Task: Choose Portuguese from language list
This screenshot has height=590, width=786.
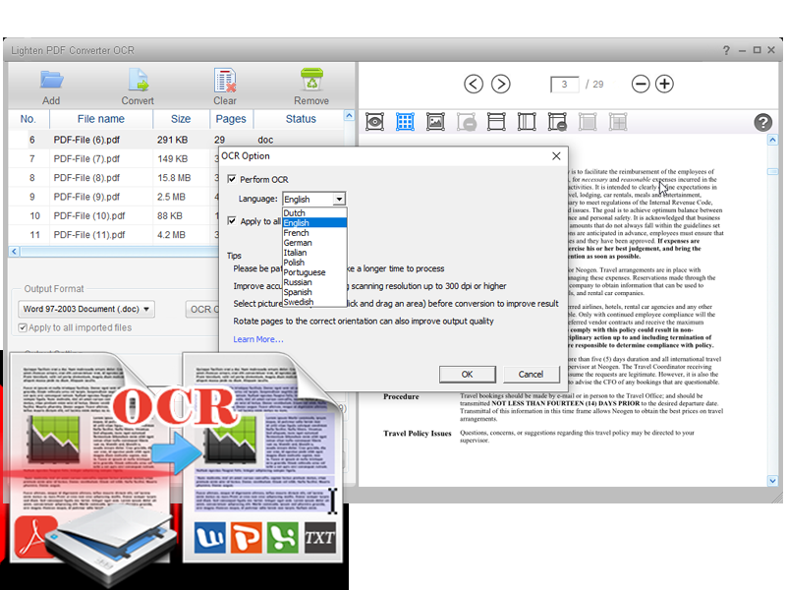Action: pos(314,272)
